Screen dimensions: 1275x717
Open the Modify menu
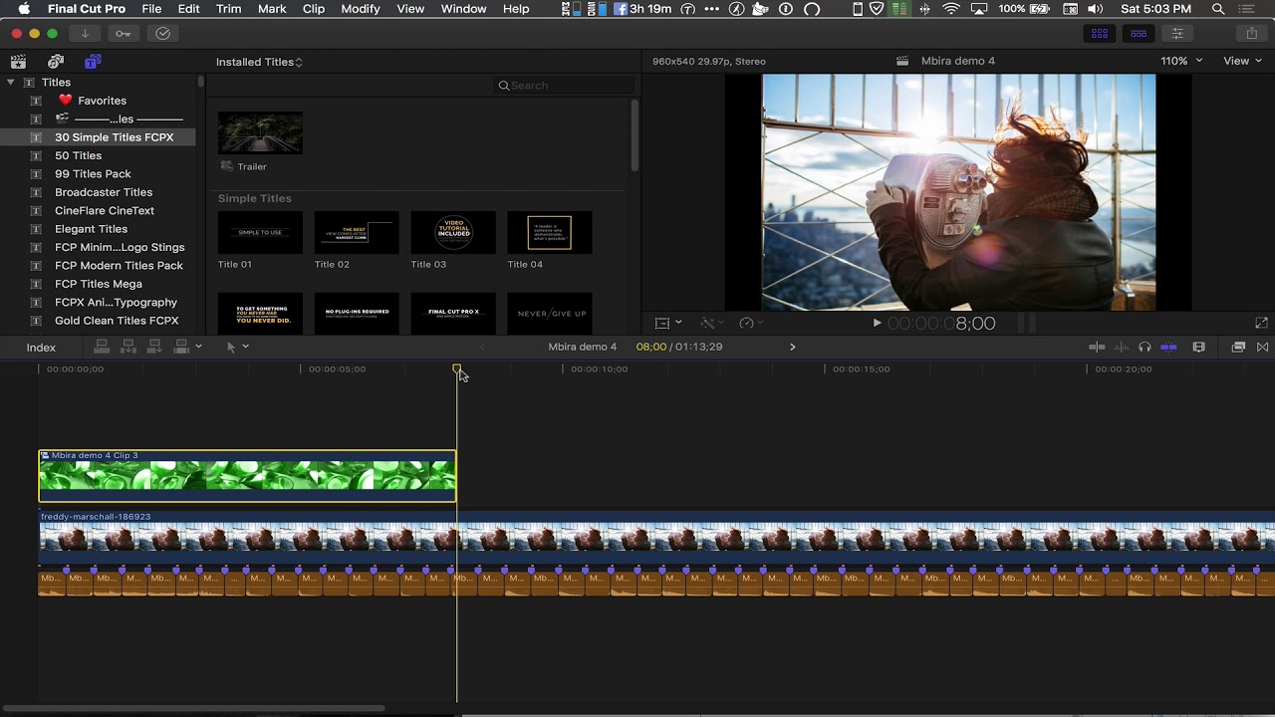point(360,9)
